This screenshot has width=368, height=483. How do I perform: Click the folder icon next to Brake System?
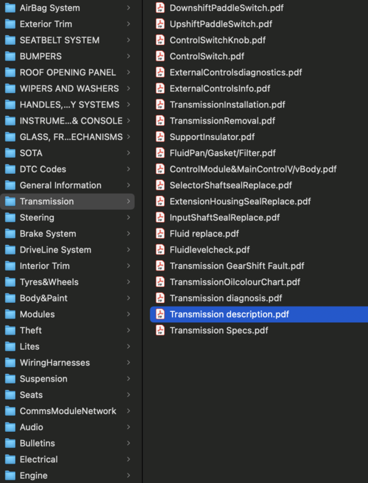pos(10,233)
